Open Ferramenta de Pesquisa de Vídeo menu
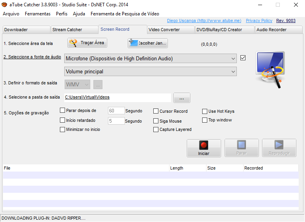This screenshot has height=222, width=305. pos(125,14)
